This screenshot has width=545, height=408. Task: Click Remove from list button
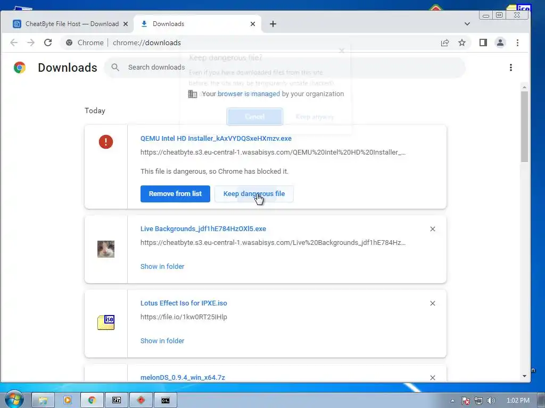click(175, 193)
